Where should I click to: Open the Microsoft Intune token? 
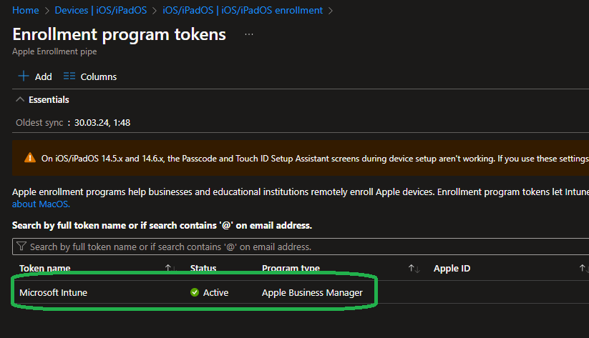tap(54, 292)
